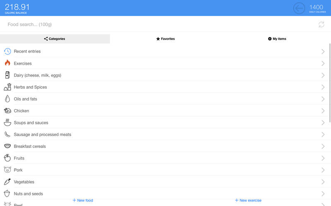This screenshot has height=206, width=331.
Task: Click the Oils and fats droplet icon
Action: point(7,99)
